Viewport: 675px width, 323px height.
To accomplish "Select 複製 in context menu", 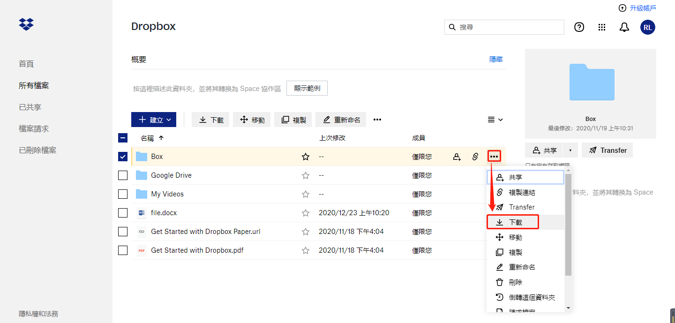I will pos(525,252).
